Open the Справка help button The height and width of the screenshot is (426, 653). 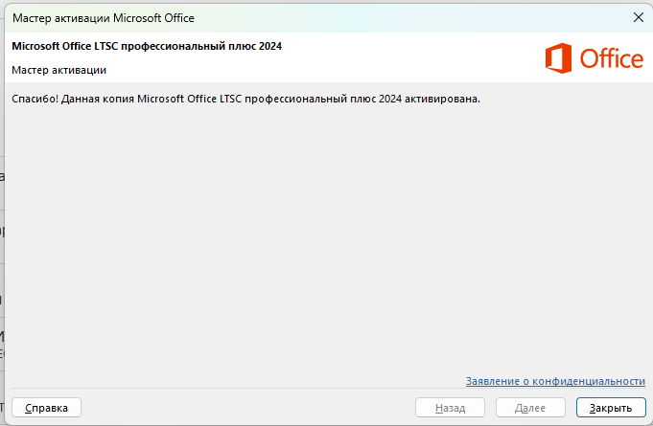click(x=46, y=408)
